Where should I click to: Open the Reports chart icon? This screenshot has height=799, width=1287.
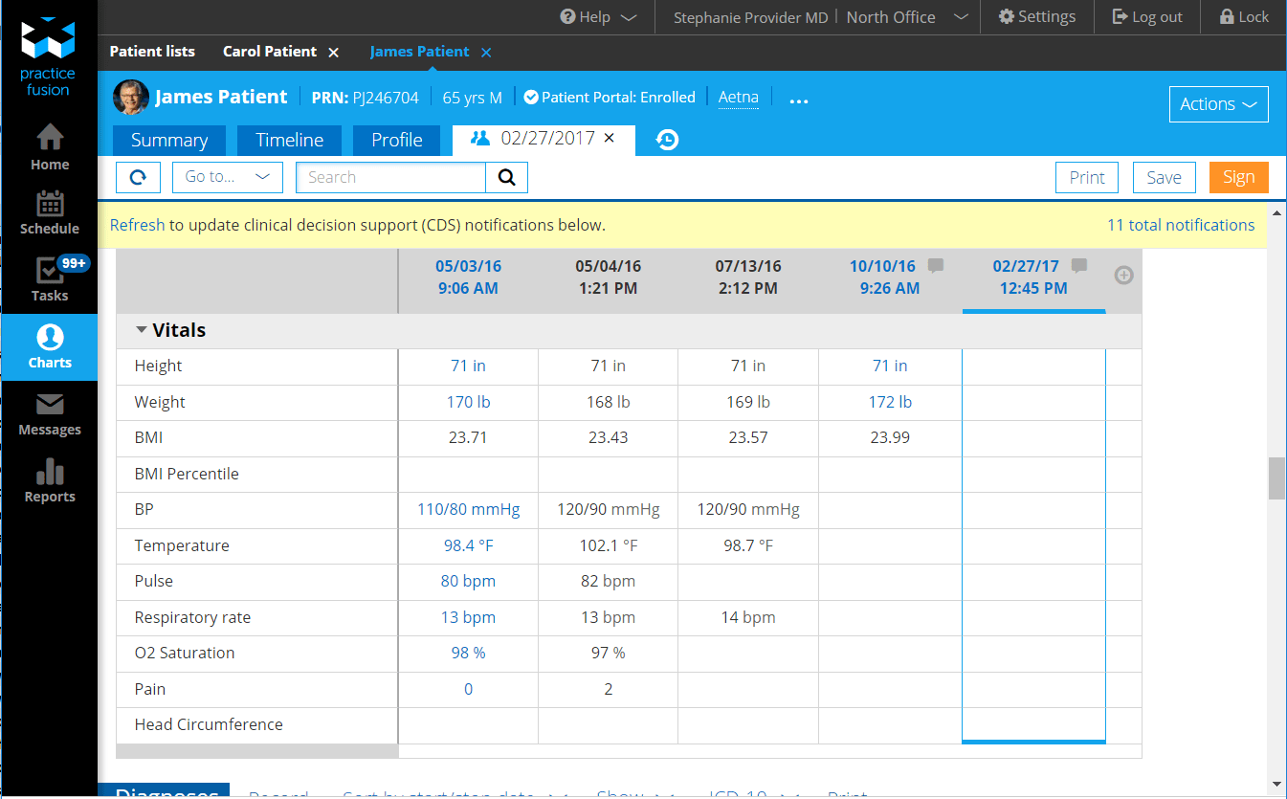50,480
